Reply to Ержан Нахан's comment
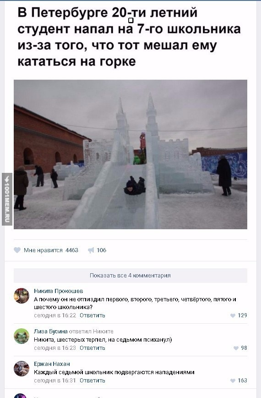Screen dimensions: 261x398 pyautogui.click(x=92, y=380)
